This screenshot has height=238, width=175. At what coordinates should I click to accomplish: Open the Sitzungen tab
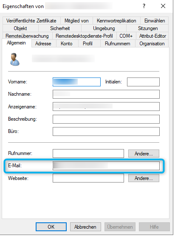[147, 28]
